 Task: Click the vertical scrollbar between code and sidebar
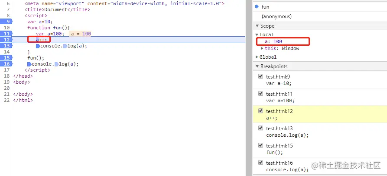coord(248,88)
